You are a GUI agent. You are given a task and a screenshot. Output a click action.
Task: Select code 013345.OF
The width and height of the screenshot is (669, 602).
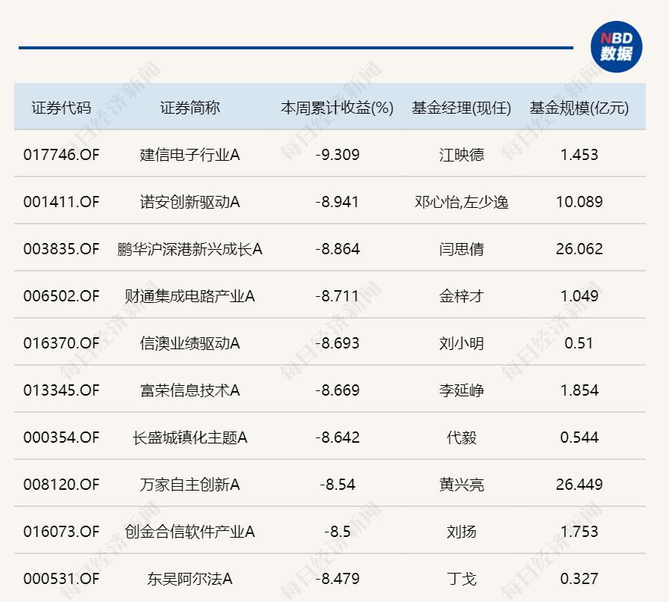click(61, 390)
